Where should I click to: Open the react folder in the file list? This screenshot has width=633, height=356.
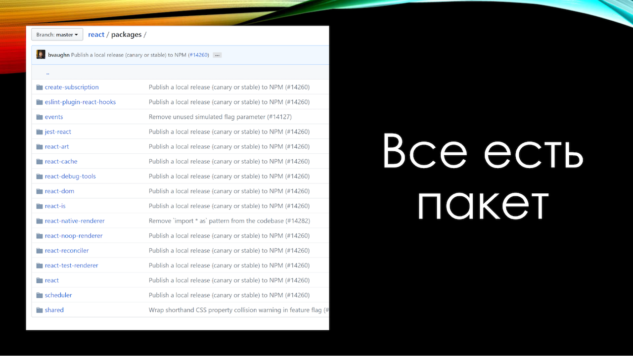point(52,280)
